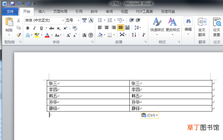Screen dimensions: 223x140
Task: Open the Font dialog launcher
Action: [92, 42]
